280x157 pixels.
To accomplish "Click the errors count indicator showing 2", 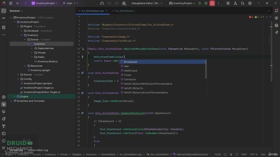I will click(x=251, y=17).
